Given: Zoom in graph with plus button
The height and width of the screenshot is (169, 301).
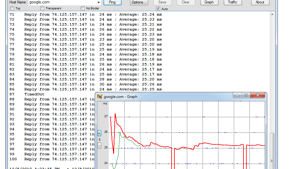Looking at the screenshot, I should (99, 133).
